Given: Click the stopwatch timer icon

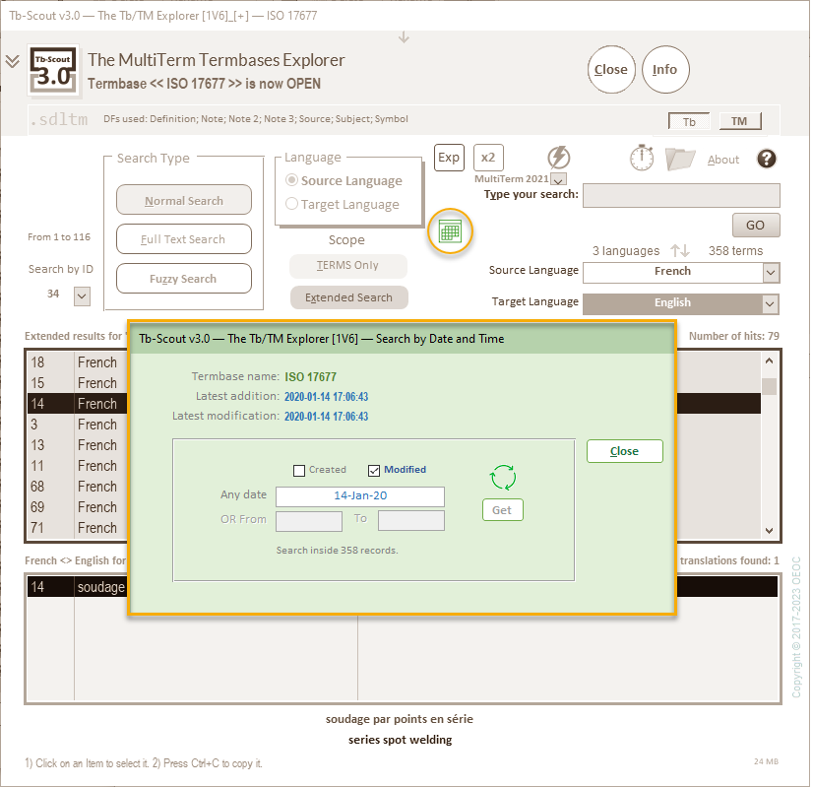Looking at the screenshot, I should pyautogui.click(x=642, y=158).
